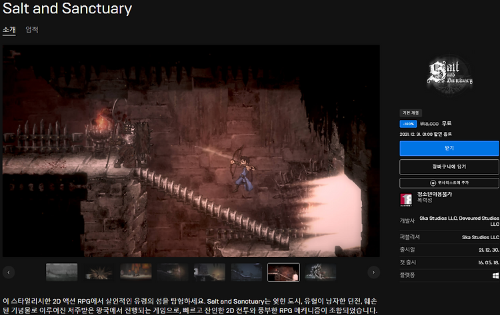
Task: Click publisher Ska Studios LLC name
Action: (x=480, y=237)
